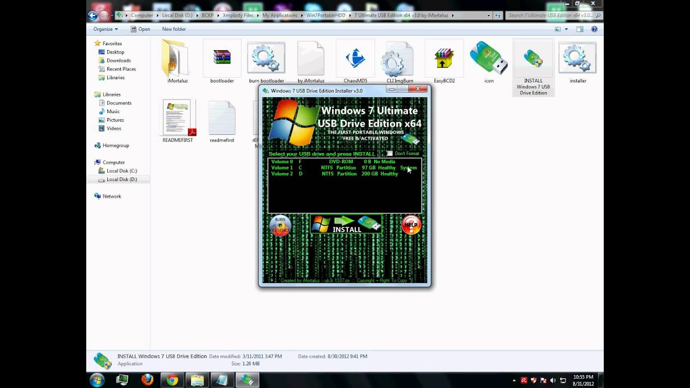Toggle the Don't Format checkbox
690x388 pixels.
[x=390, y=154]
